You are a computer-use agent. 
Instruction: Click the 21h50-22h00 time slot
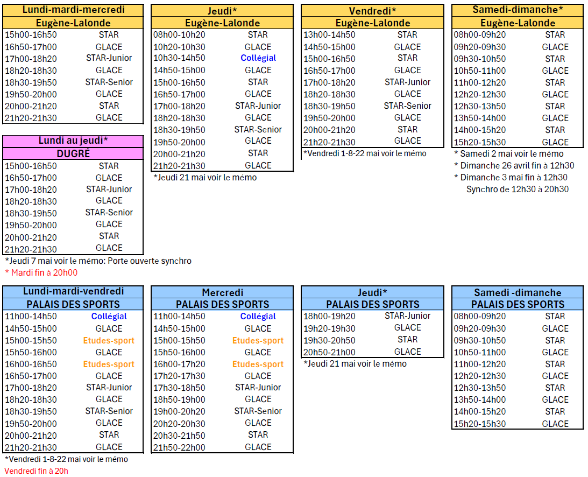pyautogui.click(x=179, y=447)
